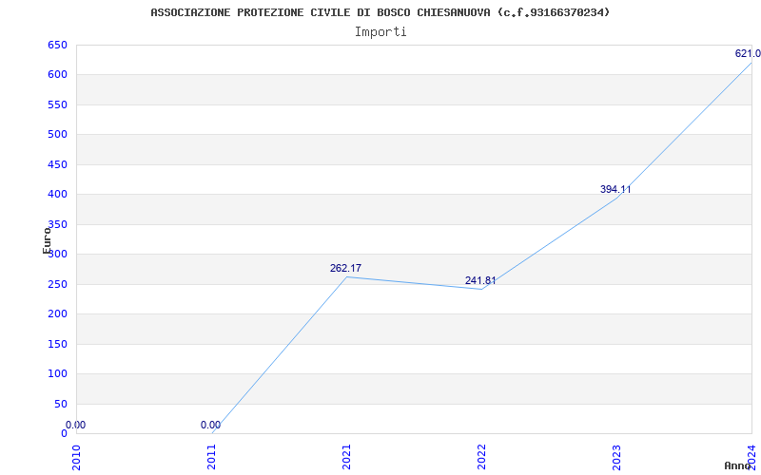Select the 2022 x-axis label

pyautogui.click(x=481, y=457)
